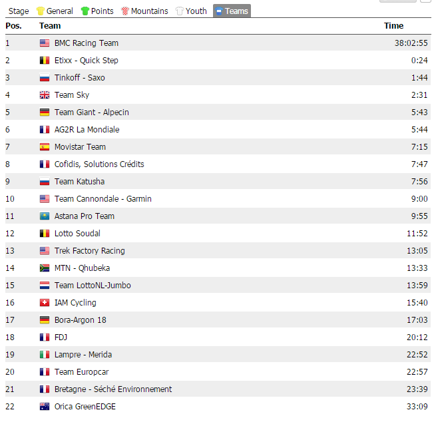Image resolution: width=434 pixels, height=434 pixels.
Task: Switch to the Youth classification tab
Action: click(x=196, y=11)
